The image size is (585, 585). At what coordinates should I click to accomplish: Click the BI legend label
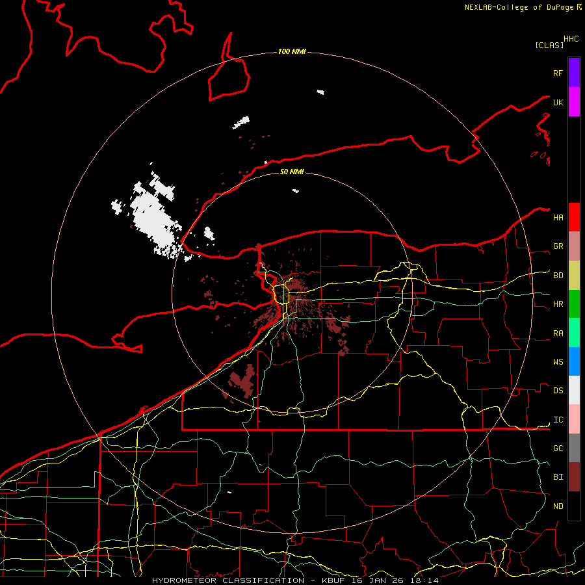pyautogui.click(x=558, y=477)
